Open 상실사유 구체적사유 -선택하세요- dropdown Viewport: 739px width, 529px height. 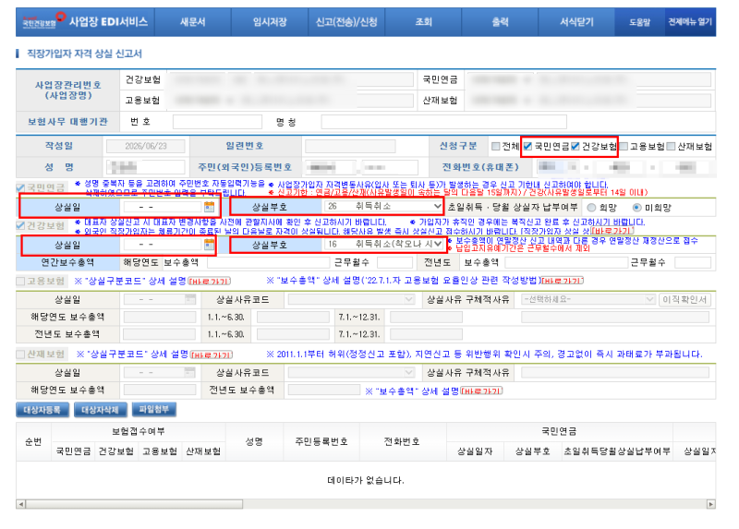[588, 299]
